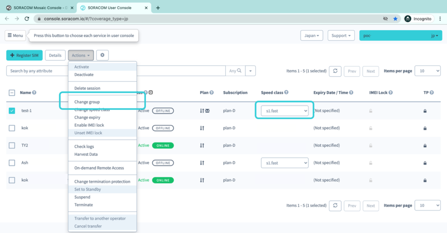Open the poc account dropdown

(401, 36)
